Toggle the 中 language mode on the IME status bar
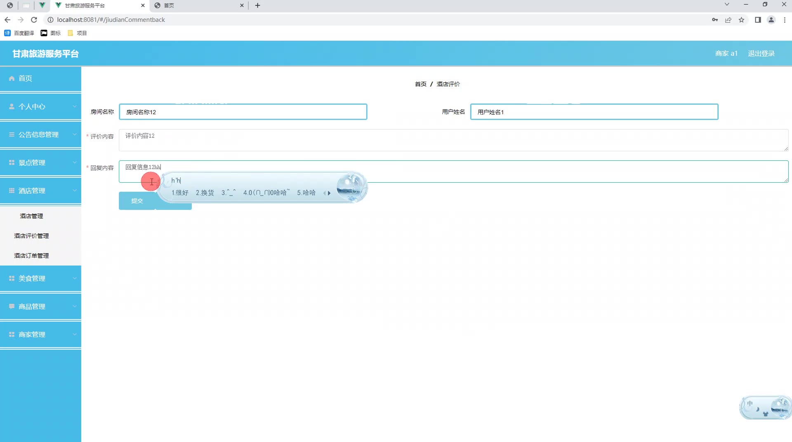792x442 pixels. (x=750, y=404)
